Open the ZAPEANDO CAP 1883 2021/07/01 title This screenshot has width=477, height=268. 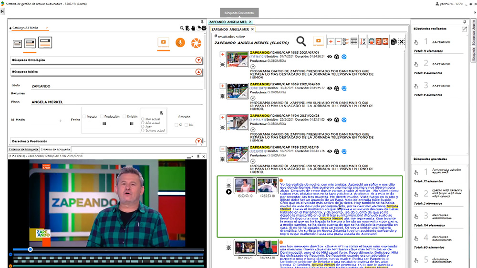point(284,52)
